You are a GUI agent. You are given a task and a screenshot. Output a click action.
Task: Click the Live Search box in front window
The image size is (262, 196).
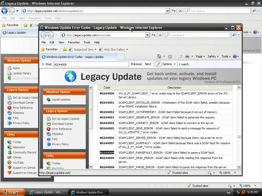pos(198,35)
